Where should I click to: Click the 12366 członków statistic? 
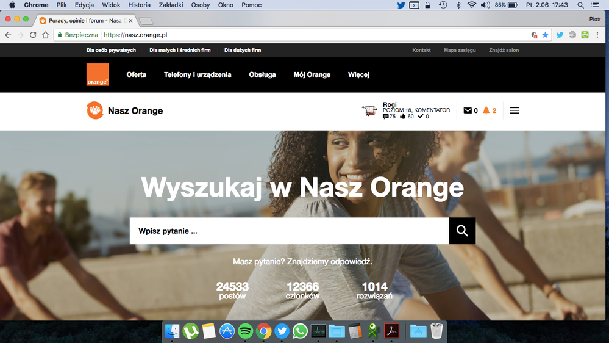(302, 291)
